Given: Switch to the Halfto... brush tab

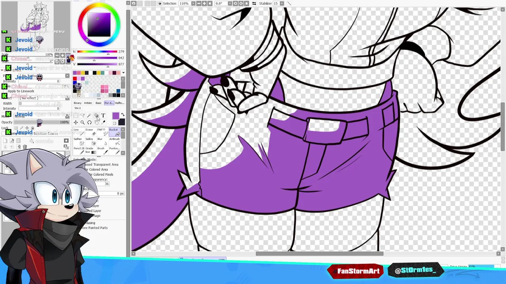Looking at the screenshot, I should point(119,103).
